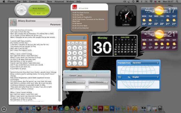Click the 3 key on the calculator
This screenshot has width=181, height=113.
click(x=80, y=58)
